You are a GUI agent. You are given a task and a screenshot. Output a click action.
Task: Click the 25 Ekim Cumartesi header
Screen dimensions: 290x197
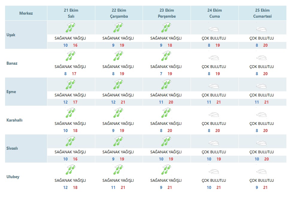262,13
